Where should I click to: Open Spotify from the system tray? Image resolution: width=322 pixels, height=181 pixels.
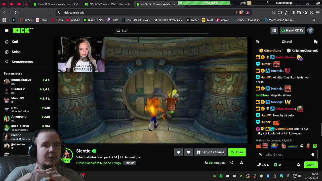[x=221, y=176]
